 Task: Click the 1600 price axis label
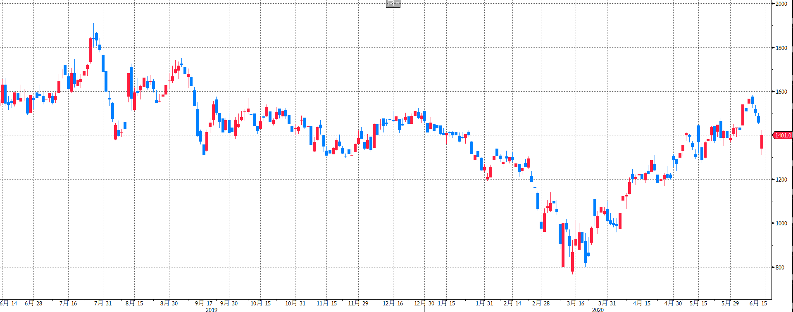click(781, 92)
